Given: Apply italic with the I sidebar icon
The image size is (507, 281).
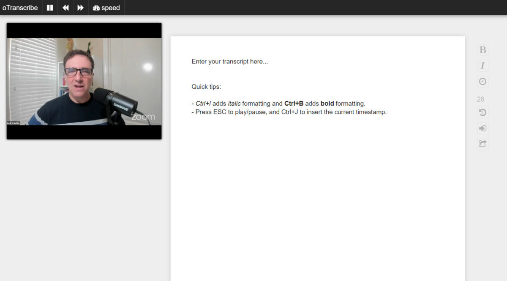Looking at the screenshot, I should click(482, 65).
